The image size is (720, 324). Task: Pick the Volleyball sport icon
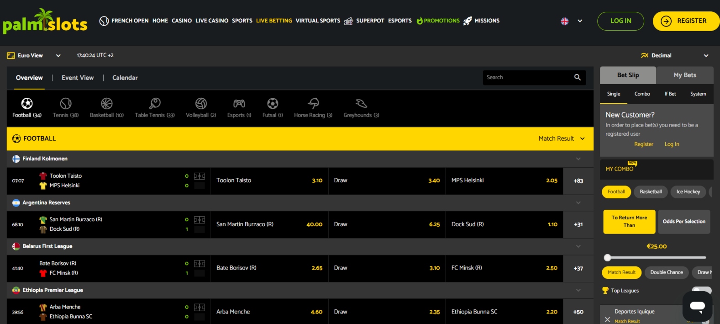click(x=201, y=103)
